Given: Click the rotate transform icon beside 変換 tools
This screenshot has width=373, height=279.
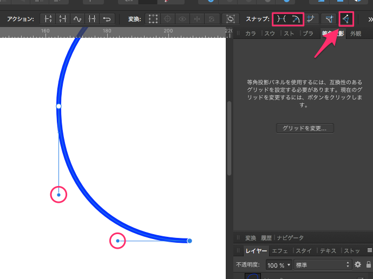Looking at the screenshot, I should tap(231, 19).
